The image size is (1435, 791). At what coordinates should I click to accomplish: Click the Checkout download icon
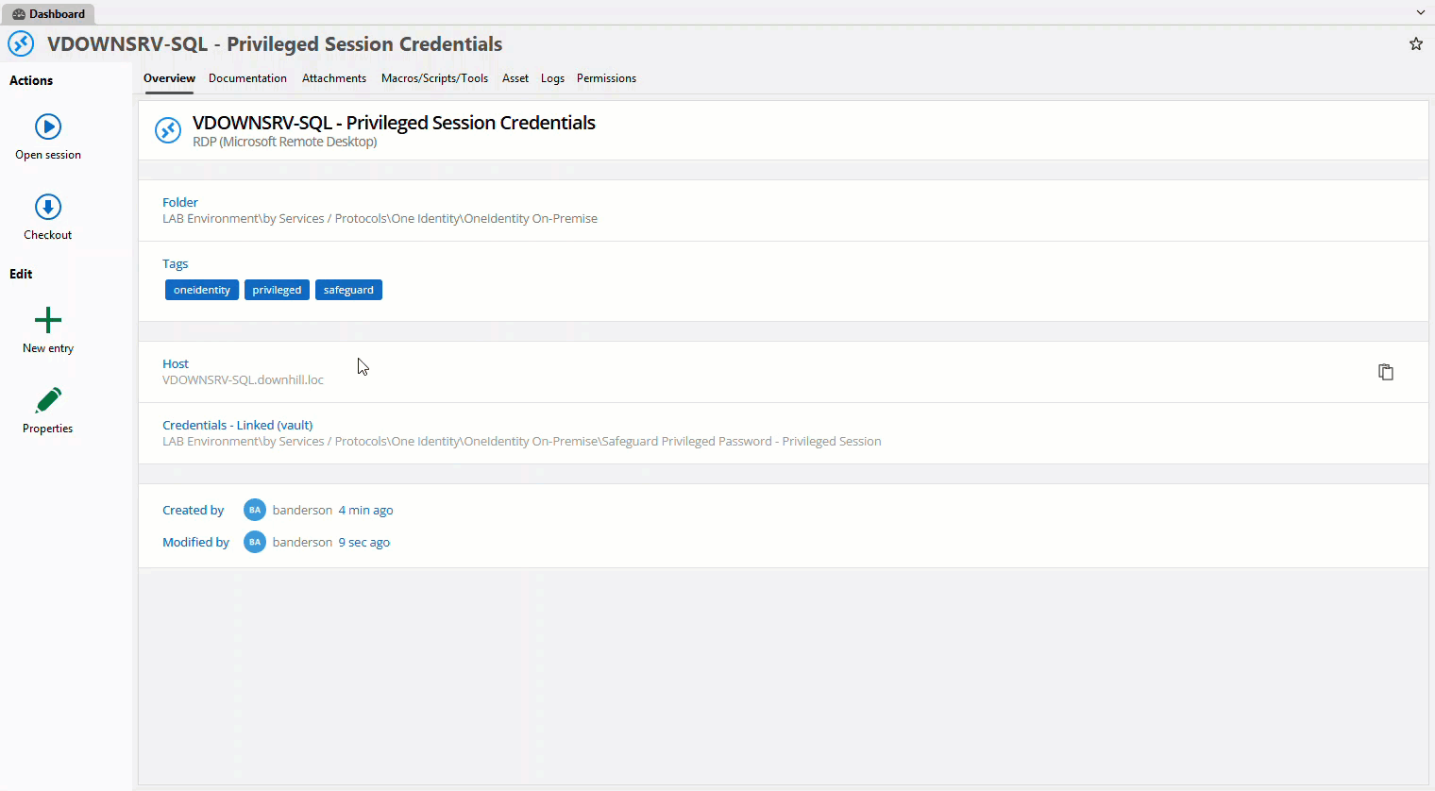point(48,207)
